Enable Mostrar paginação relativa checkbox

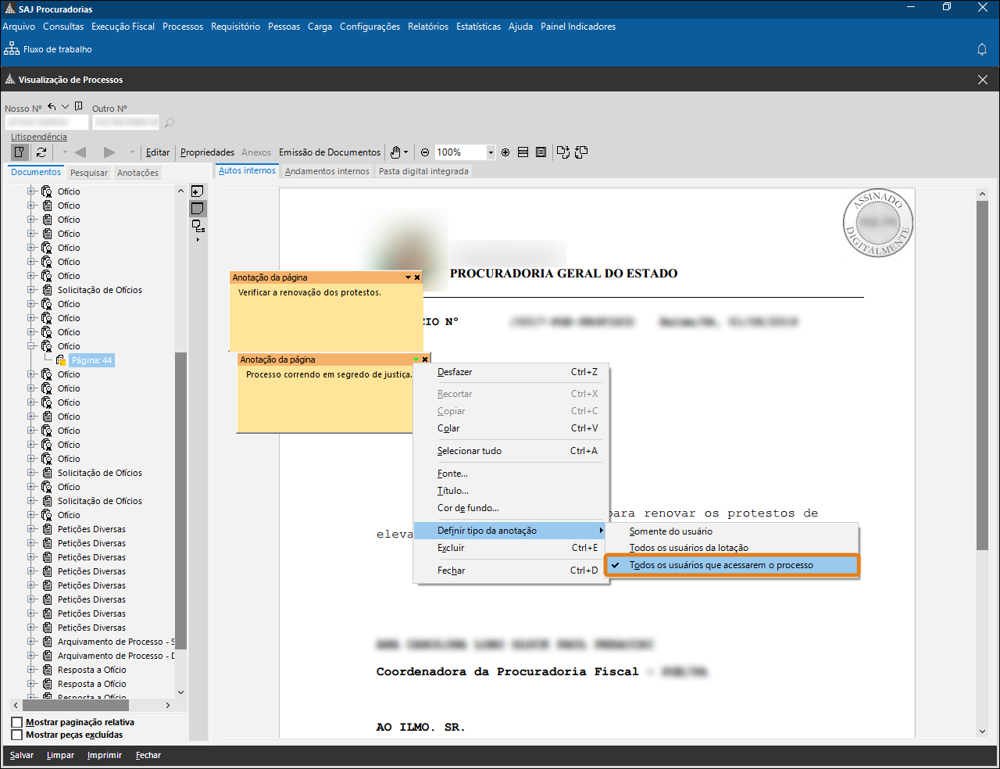click(17, 722)
